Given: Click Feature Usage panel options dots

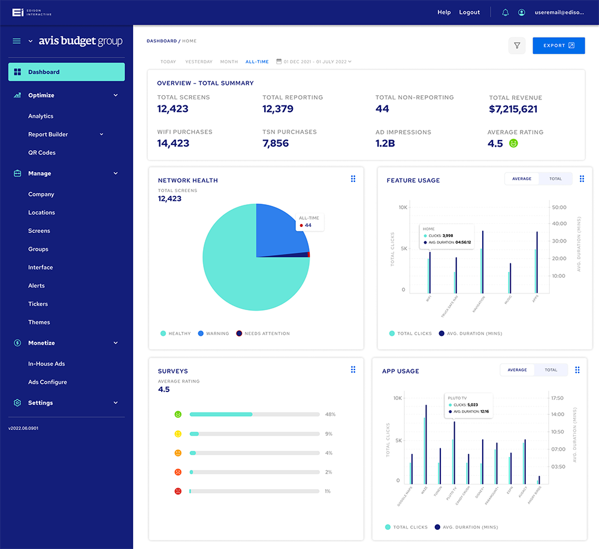Looking at the screenshot, I should coord(582,179).
